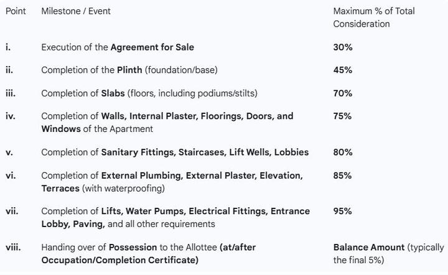Click the "Sanitary Fittings, Staircases, Lift Wells, Lobbies" text
The width and height of the screenshot is (448, 275).
click(x=205, y=152)
